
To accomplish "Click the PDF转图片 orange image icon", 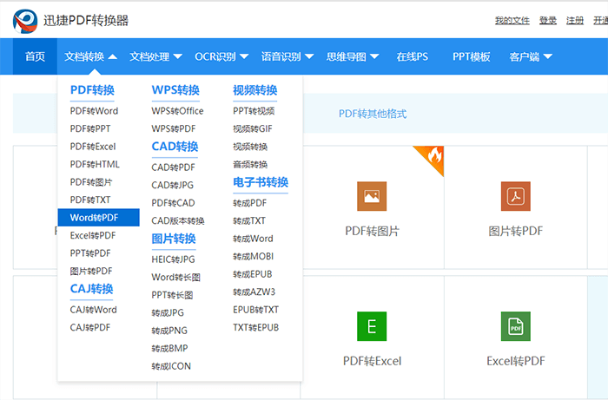I will [372, 196].
